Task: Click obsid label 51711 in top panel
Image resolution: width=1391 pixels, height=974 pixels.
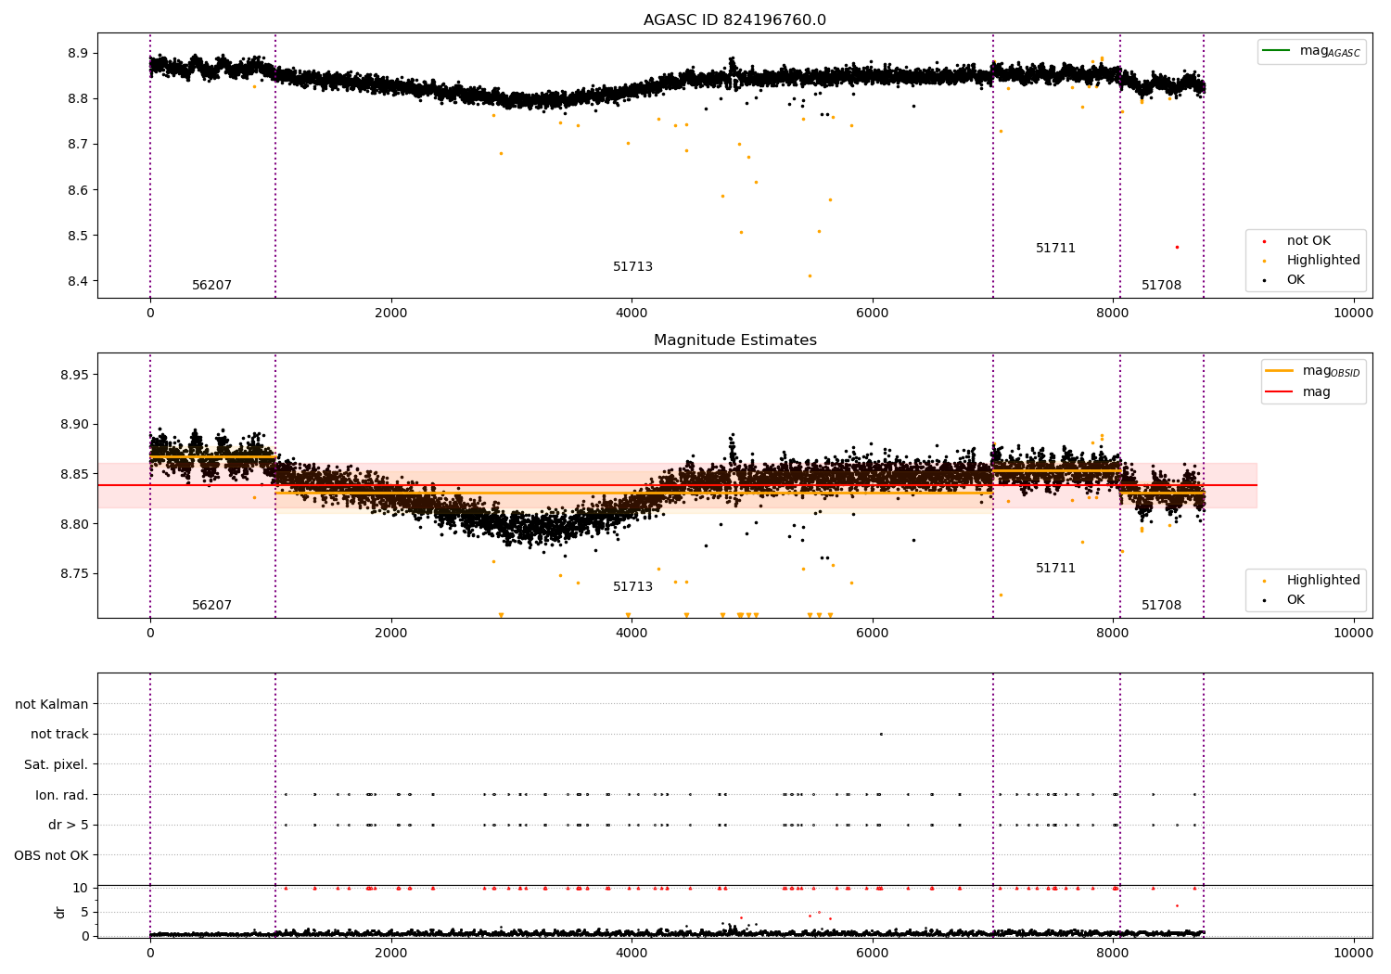Action: [x=1056, y=249]
